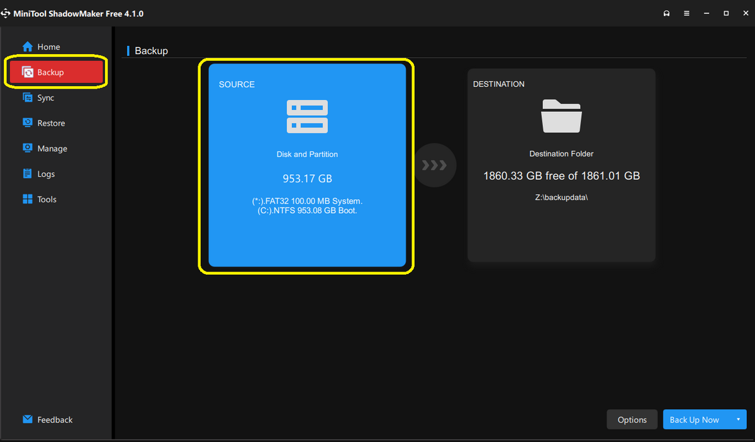Open the Tools section label
755x442 pixels.
click(47, 199)
